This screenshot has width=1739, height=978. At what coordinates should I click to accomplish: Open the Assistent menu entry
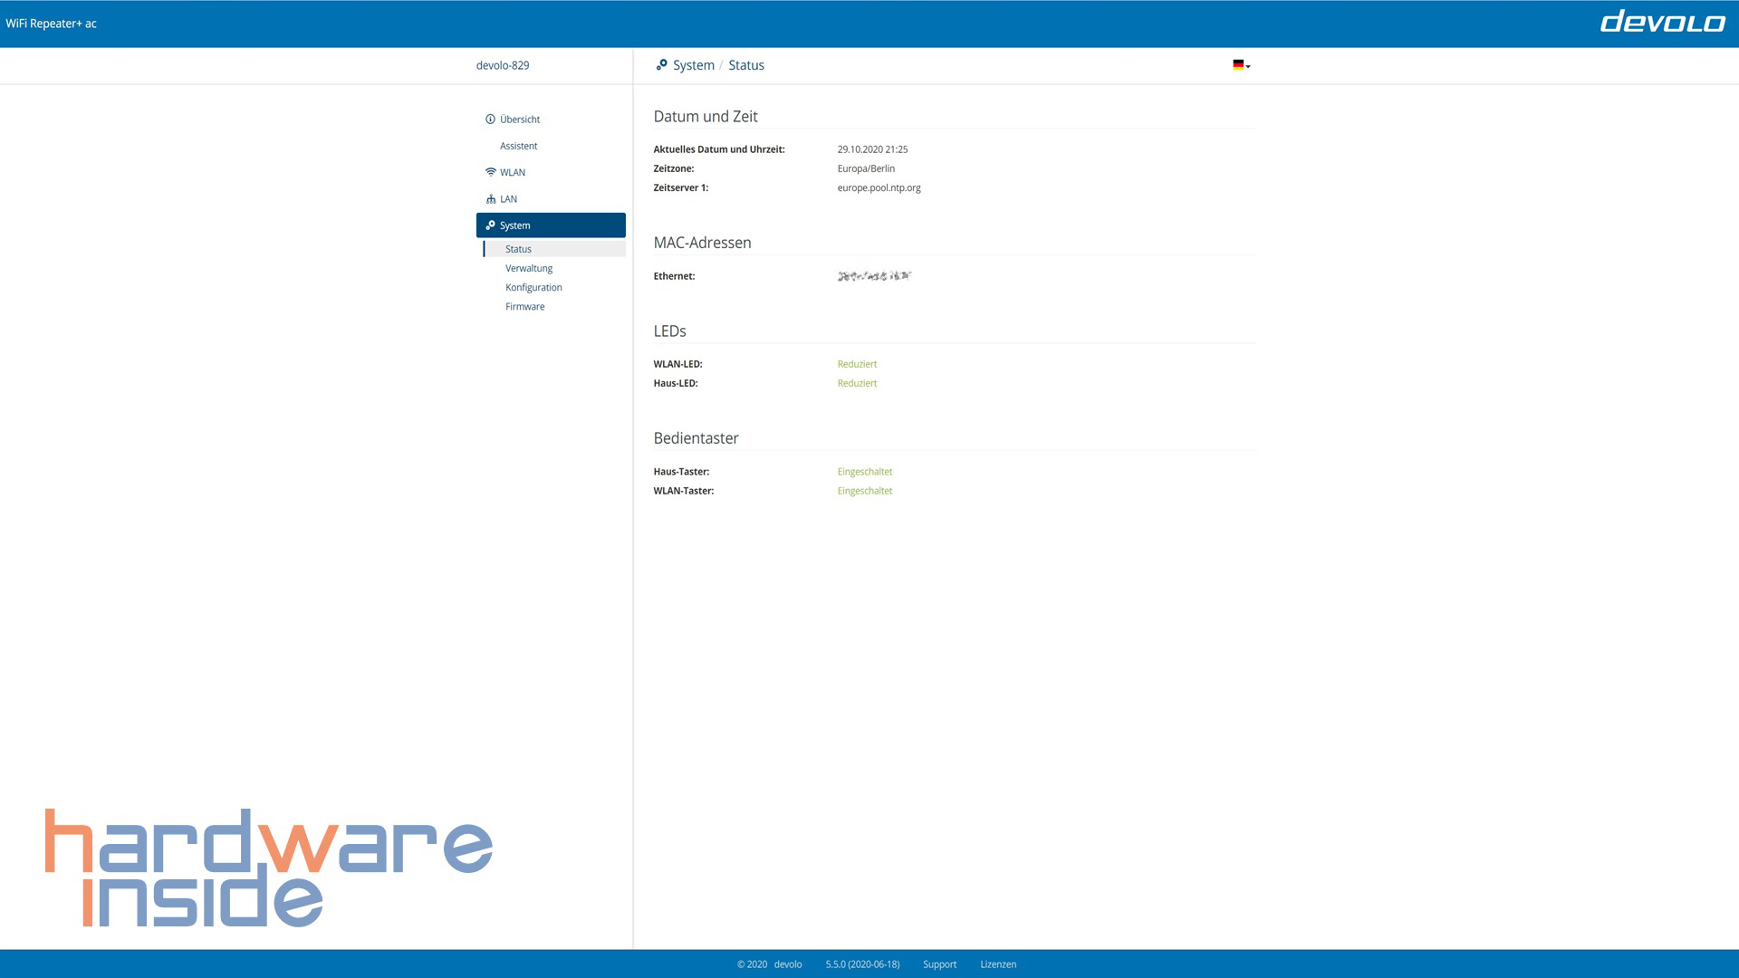click(x=518, y=146)
